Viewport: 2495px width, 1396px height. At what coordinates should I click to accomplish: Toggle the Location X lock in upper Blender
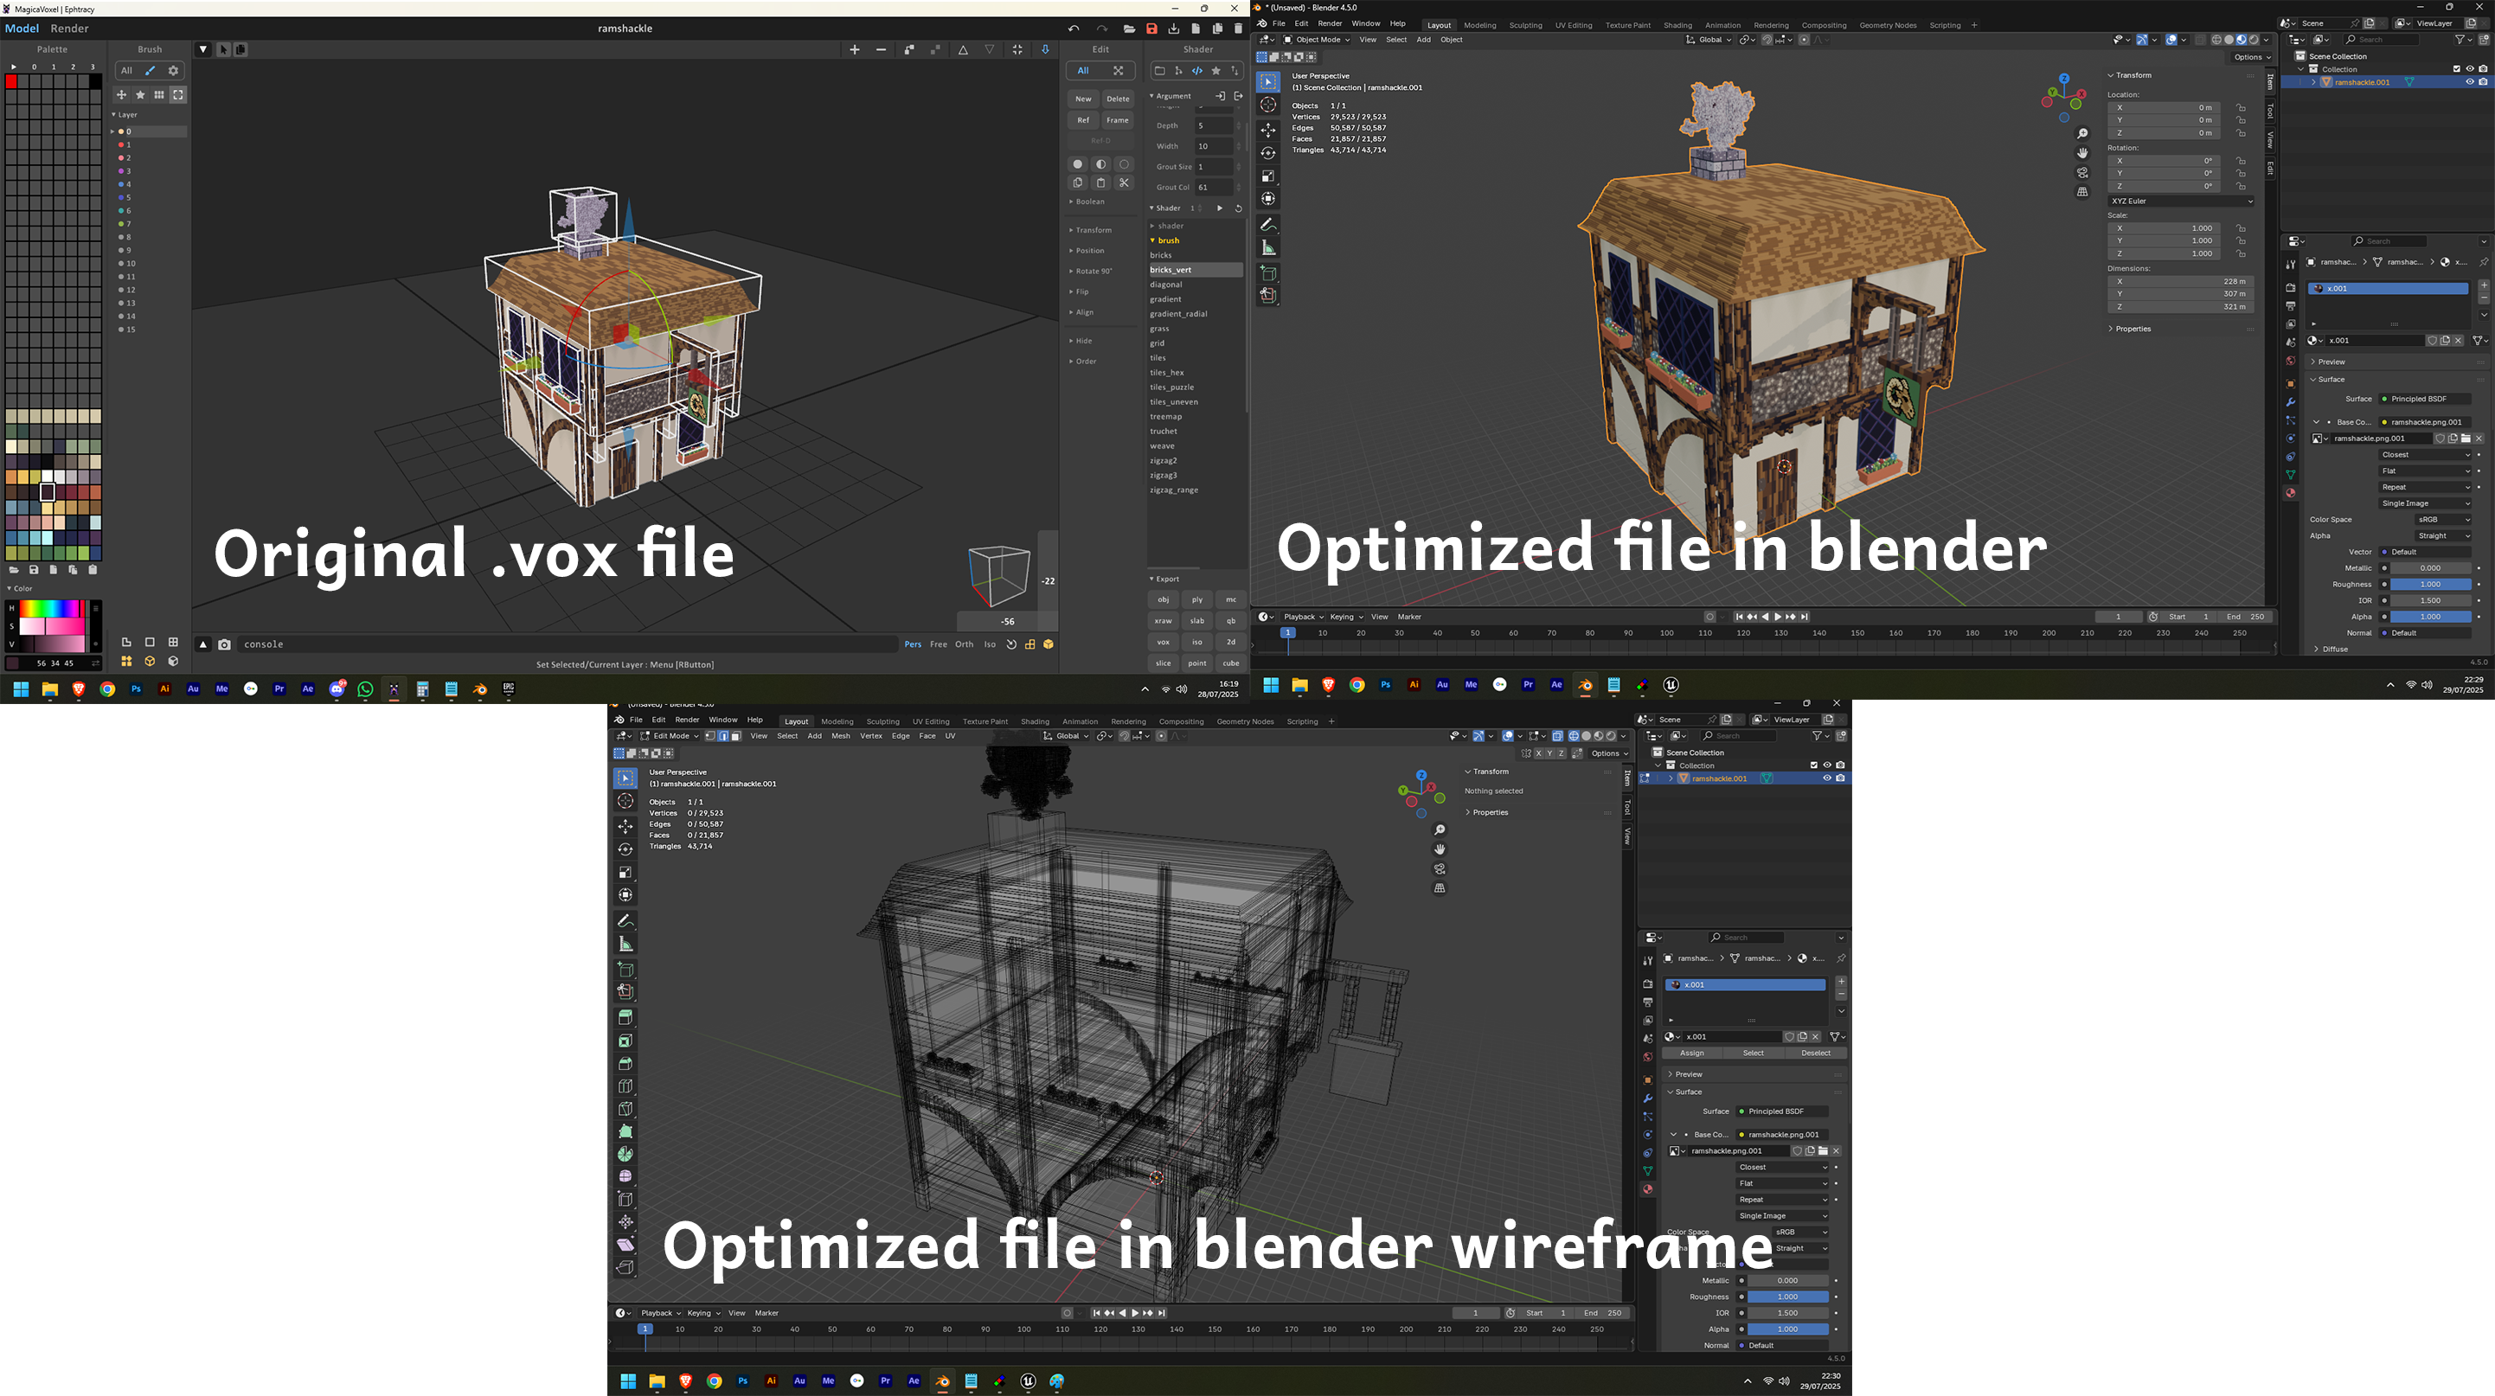pos(2242,107)
